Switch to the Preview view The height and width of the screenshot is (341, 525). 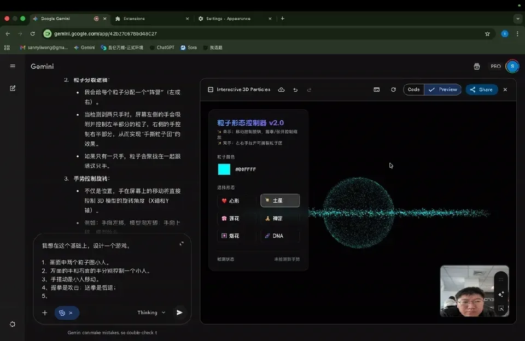(442, 90)
